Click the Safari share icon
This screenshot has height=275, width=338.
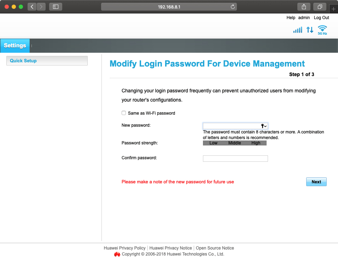click(304, 7)
